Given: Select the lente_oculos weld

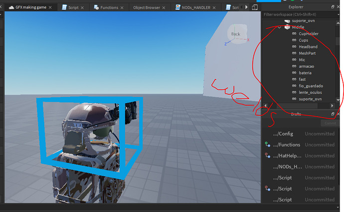Looking at the screenshot, I should click(x=310, y=92).
